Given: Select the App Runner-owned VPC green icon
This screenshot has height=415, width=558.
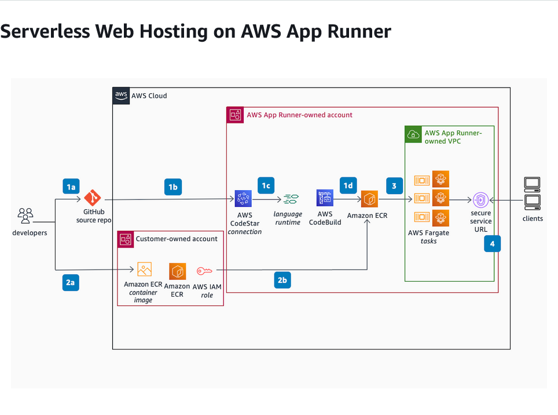Looking at the screenshot, I should [x=413, y=134].
